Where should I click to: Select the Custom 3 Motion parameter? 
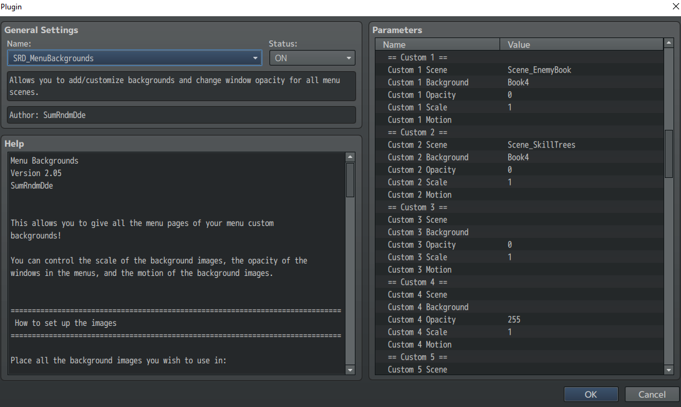click(519, 270)
